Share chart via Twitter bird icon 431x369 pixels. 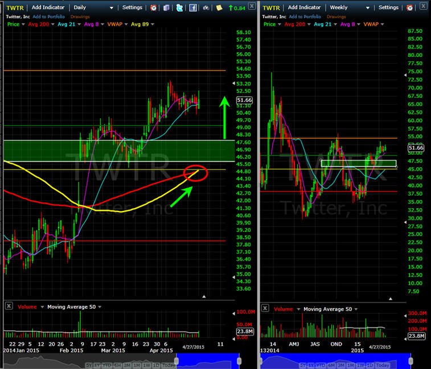[x=179, y=8]
